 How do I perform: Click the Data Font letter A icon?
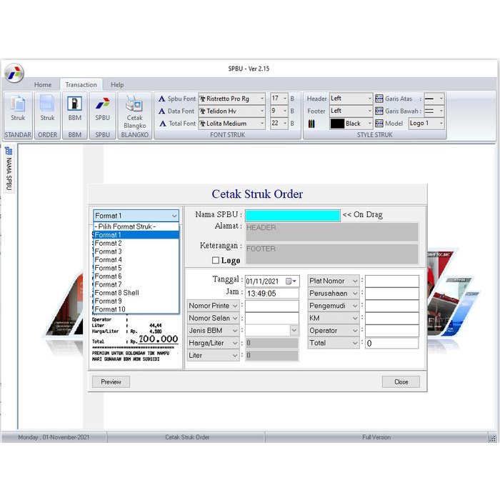[161, 111]
